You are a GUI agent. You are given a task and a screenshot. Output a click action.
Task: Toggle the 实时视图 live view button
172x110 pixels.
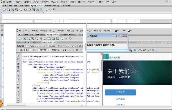point(43,50)
